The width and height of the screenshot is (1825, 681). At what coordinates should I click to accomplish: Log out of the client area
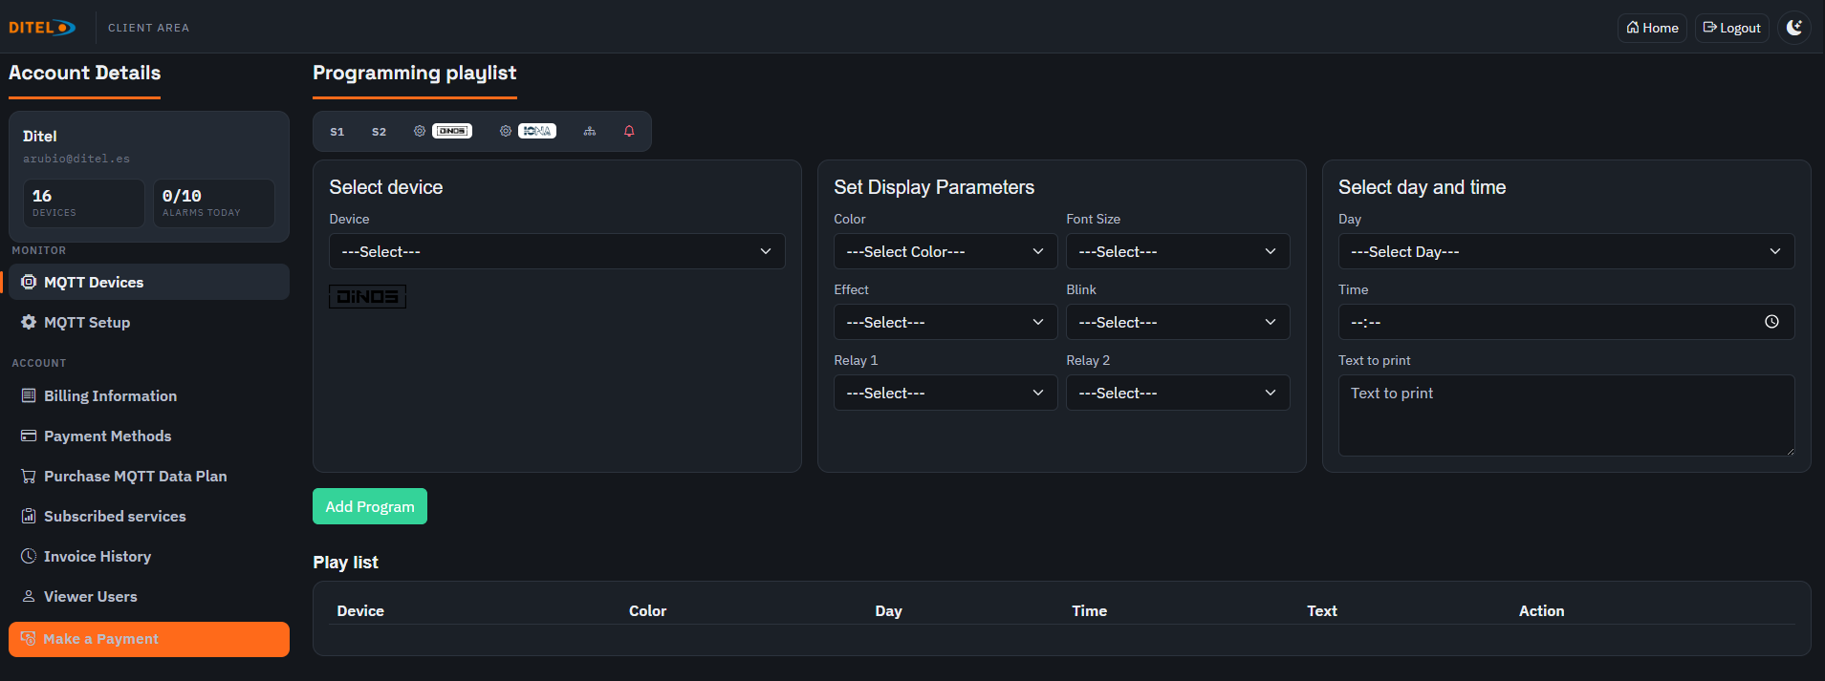[x=1731, y=28]
